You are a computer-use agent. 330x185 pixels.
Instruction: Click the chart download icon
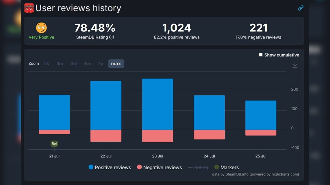(295, 65)
